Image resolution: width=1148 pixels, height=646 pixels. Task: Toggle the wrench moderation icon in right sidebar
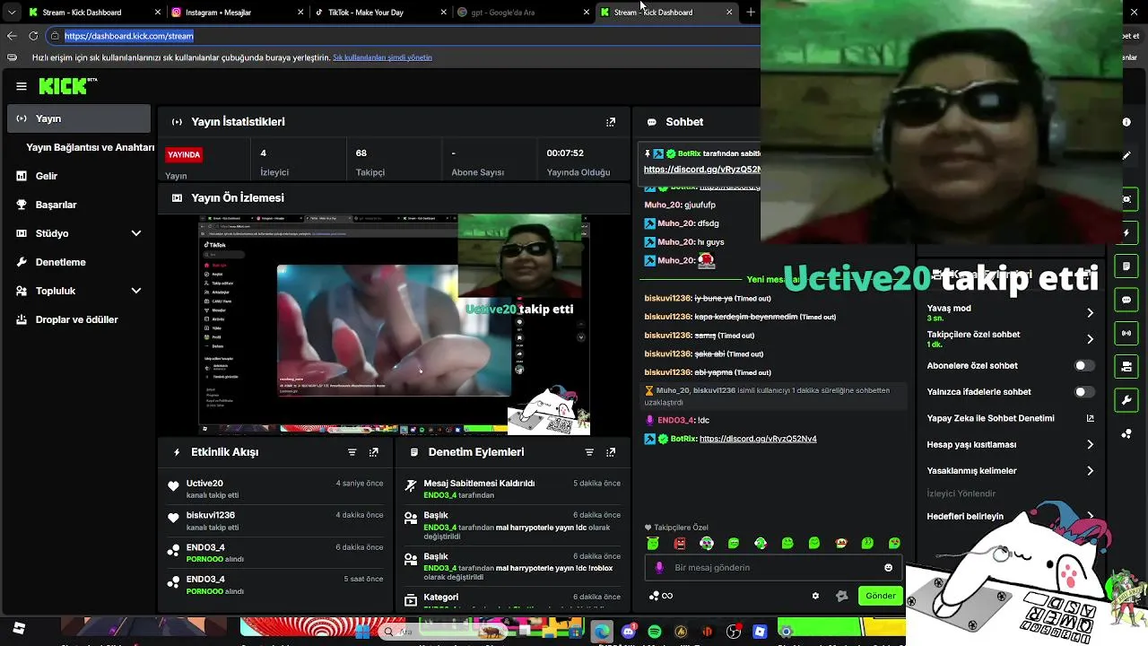tap(1126, 399)
